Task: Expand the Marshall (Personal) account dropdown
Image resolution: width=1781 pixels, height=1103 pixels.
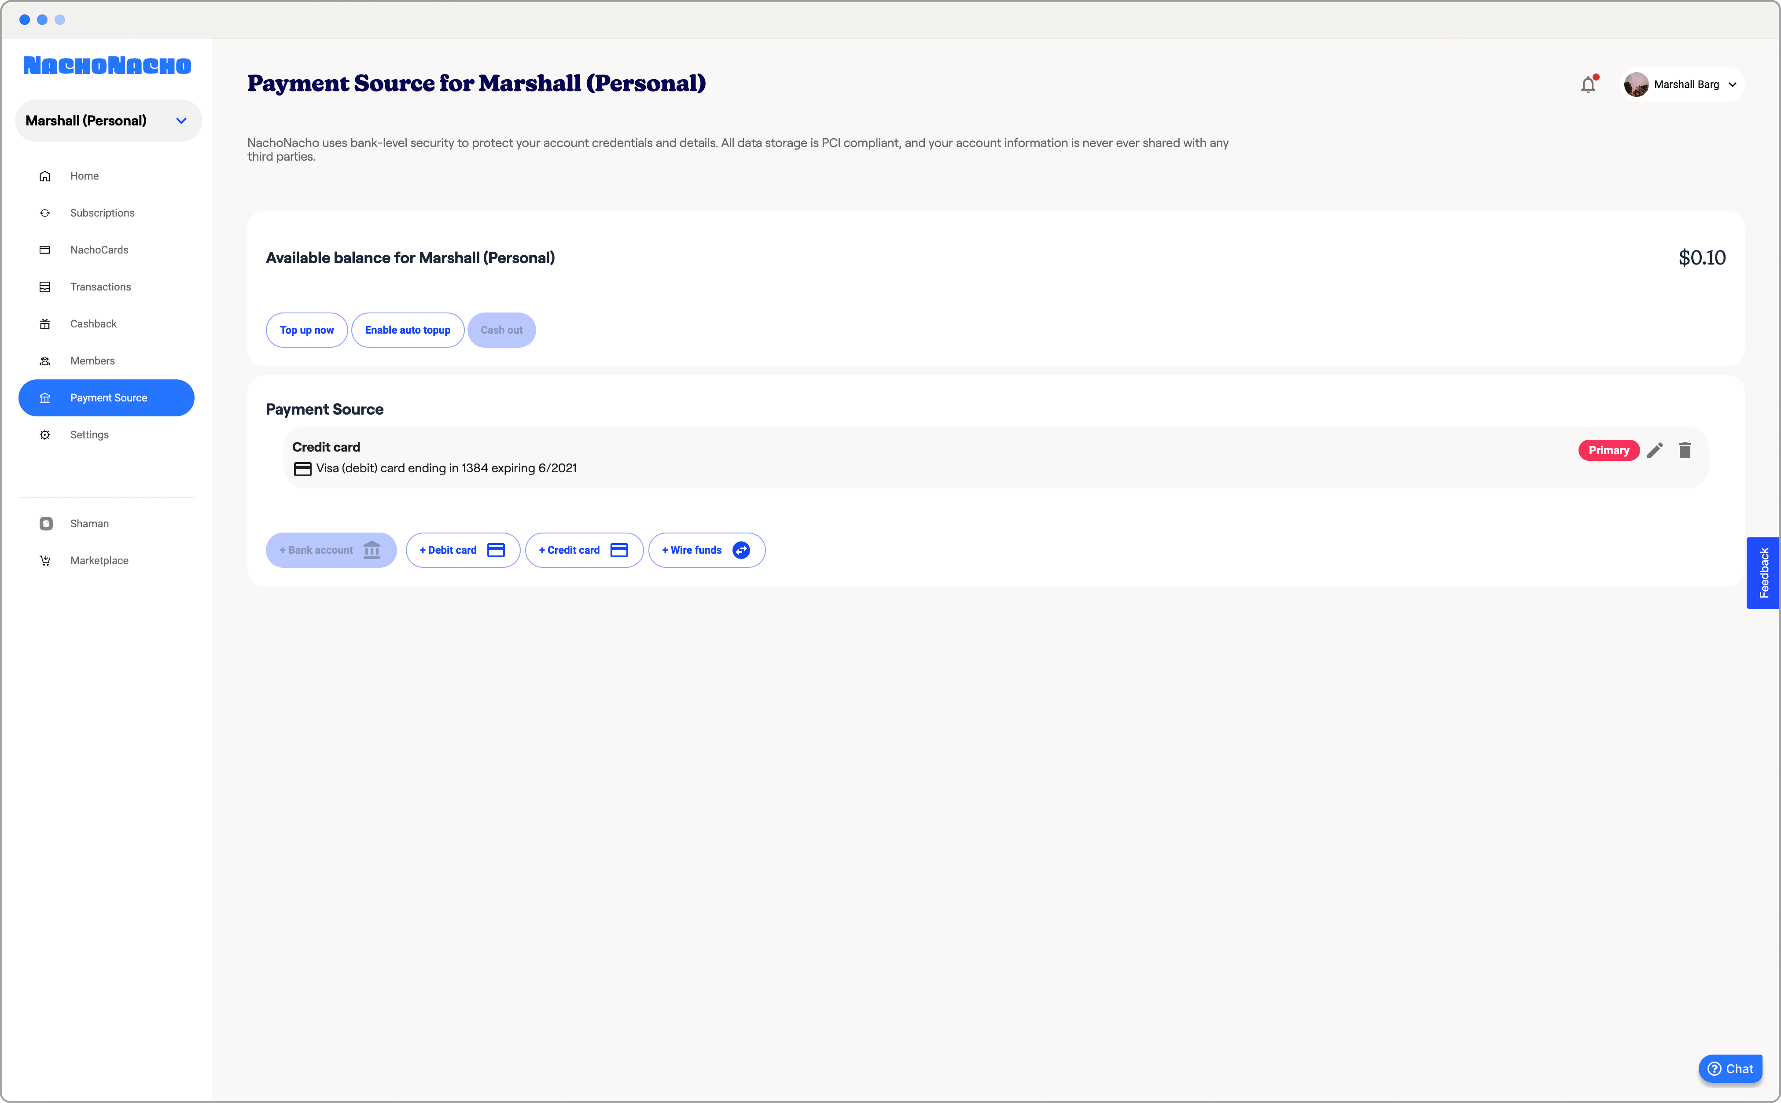Action: (181, 120)
